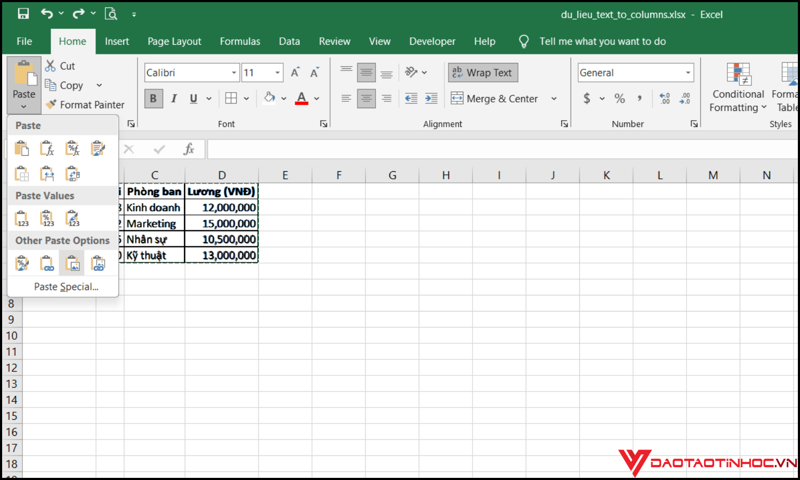Screen dimensions: 800x480
Task: Click the Format Painter brush
Action: 51,105
